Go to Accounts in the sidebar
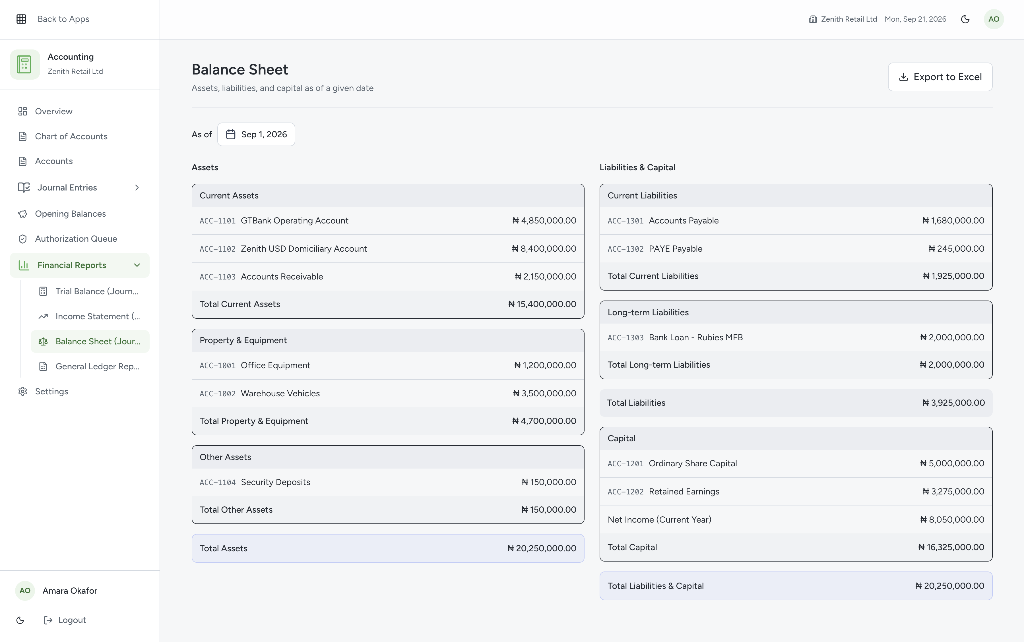Screen dimensions: 1024x642 click(80, 161)
